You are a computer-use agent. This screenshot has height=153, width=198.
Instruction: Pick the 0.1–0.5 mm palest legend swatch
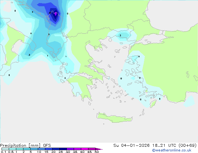[5, 149]
